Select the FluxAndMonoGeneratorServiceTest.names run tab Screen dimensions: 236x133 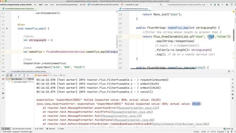coord(29,71)
